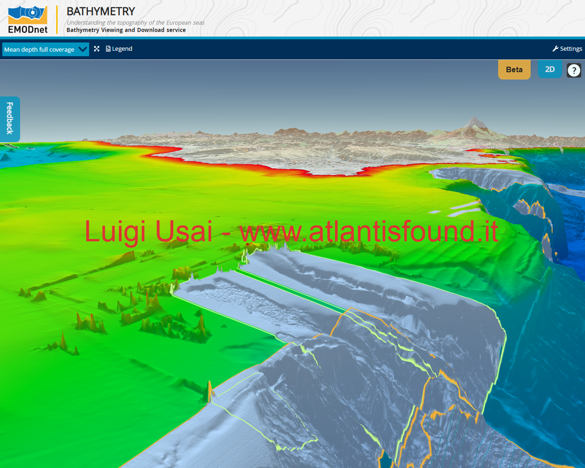Click the BATHYMETRY title heading
585x468 pixels.
click(x=101, y=11)
